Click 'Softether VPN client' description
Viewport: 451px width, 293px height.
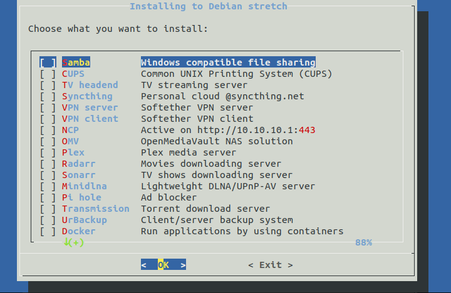(197, 119)
